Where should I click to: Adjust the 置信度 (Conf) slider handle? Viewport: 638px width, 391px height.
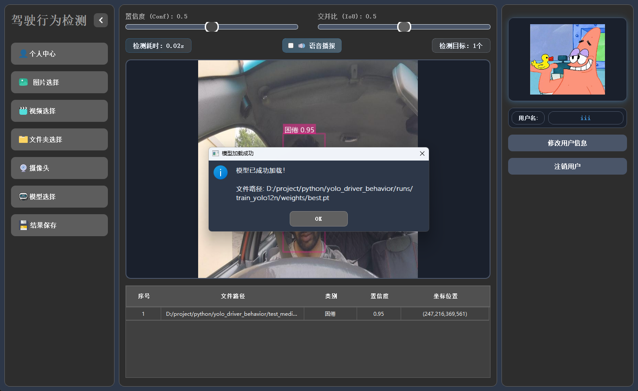[212, 27]
